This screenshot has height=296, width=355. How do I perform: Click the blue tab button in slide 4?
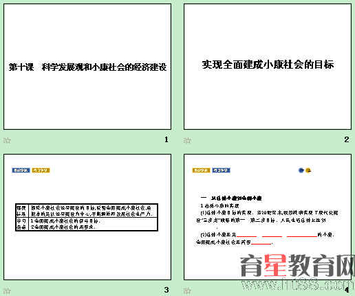[221, 170]
